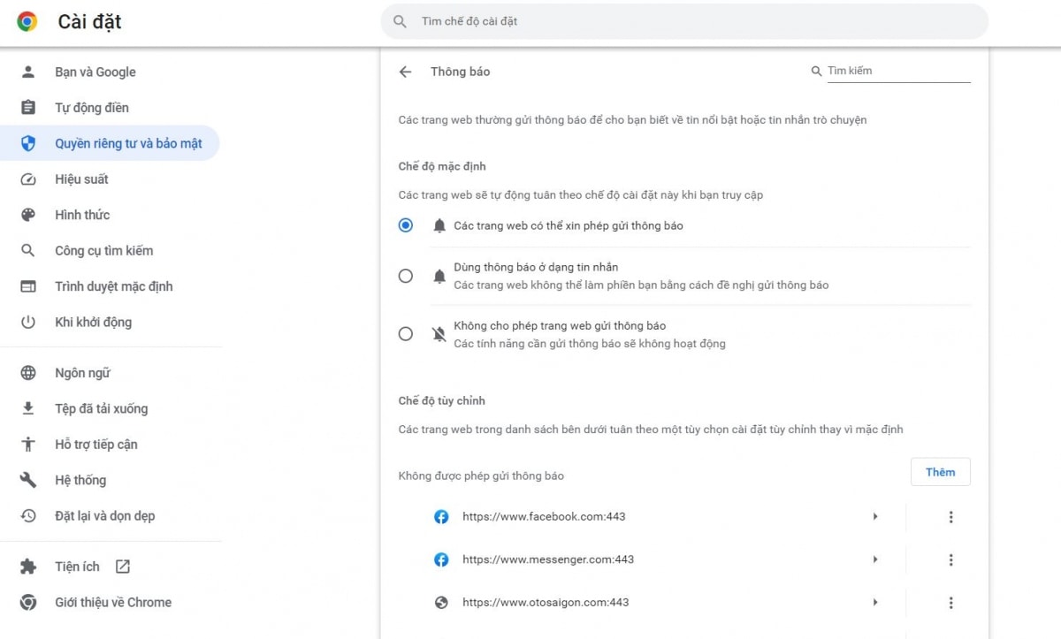The image size is (1061, 639).
Task: Open more actions for facebook.com
Action: tap(951, 517)
